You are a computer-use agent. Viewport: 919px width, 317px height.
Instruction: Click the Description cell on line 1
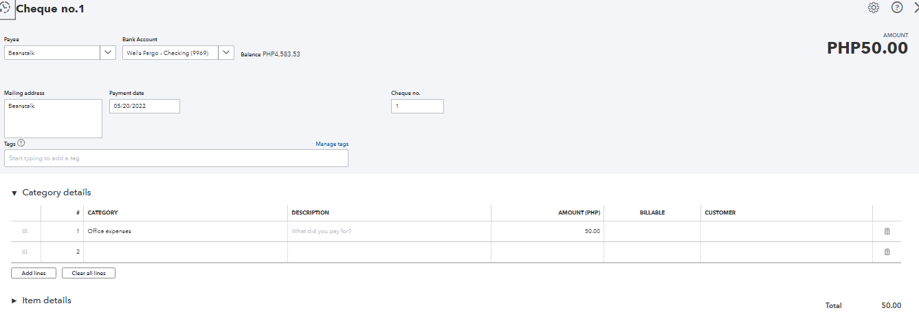coord(389,232)
